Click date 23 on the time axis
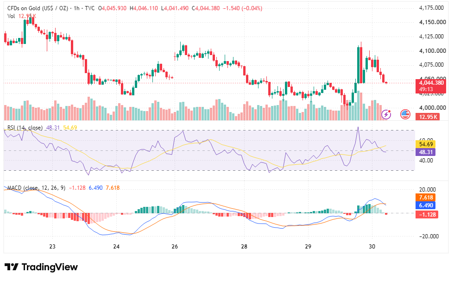This screenshot has height=292, width=454. (x=52, y=246)
